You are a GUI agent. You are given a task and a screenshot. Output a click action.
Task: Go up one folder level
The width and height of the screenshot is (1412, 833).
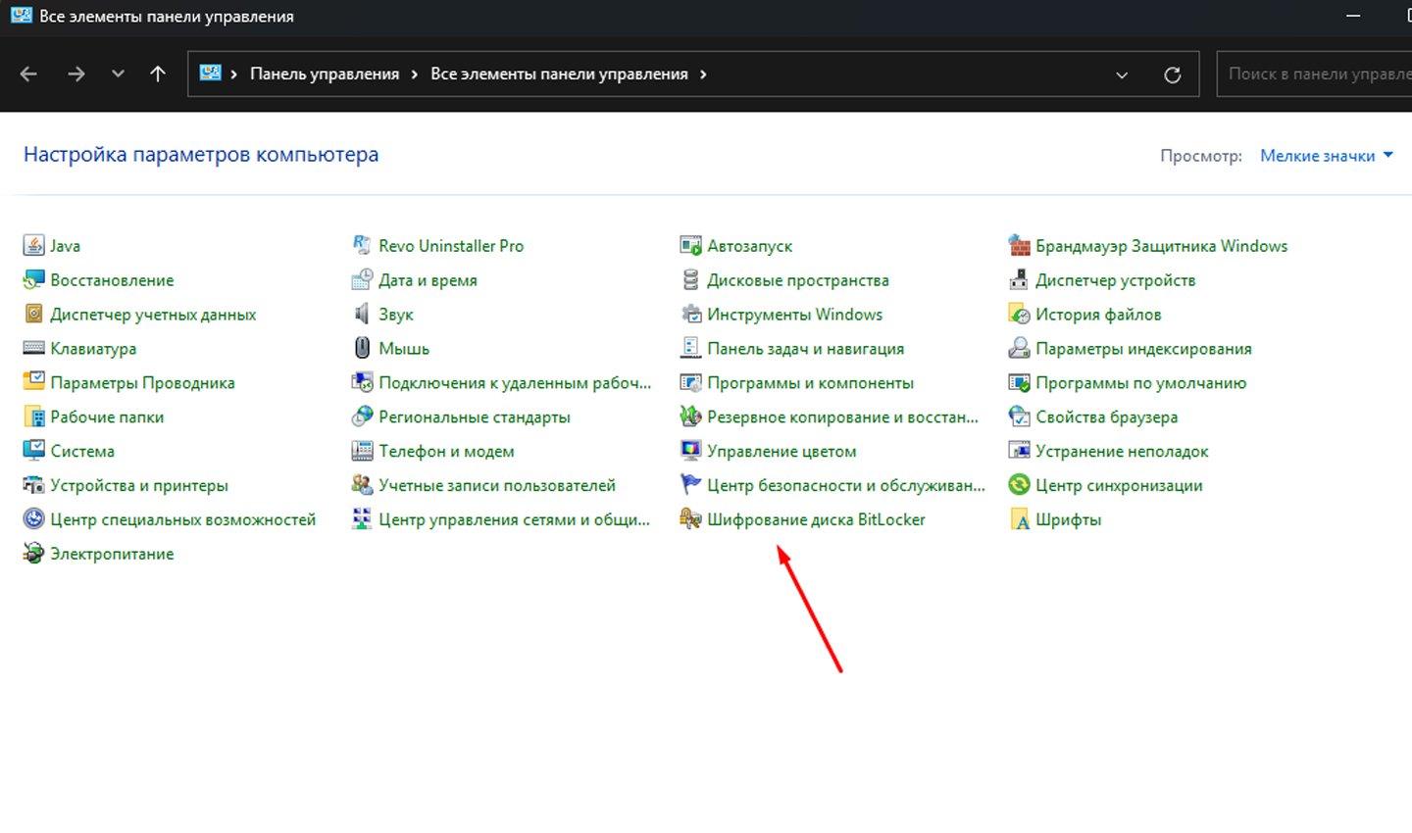coord(157,74)
